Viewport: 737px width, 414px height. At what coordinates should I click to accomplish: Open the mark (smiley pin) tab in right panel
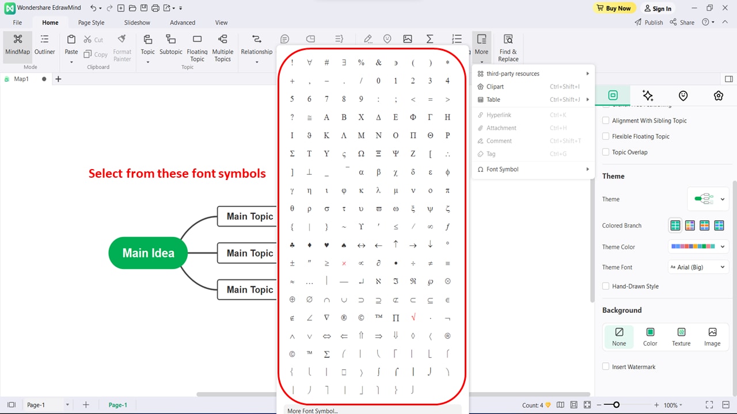point(683,95)
